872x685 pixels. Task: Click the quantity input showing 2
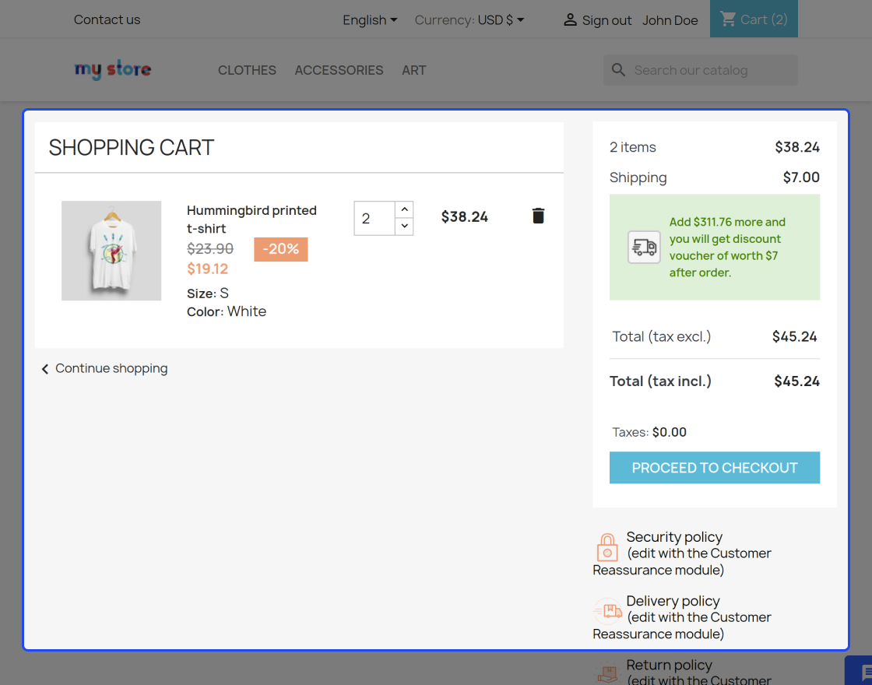click(x=374, y=219)
